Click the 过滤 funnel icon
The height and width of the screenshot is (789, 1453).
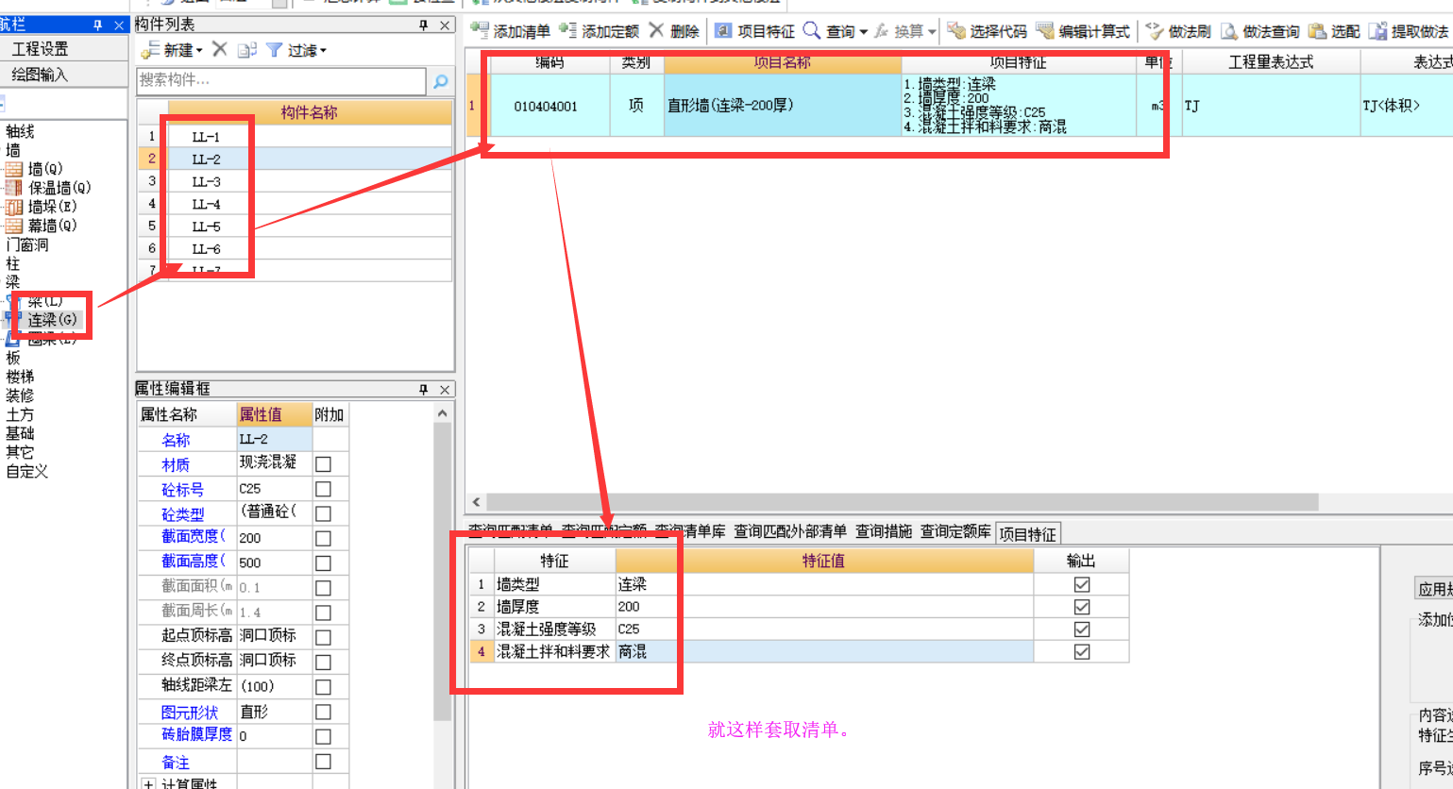point(274,50)
